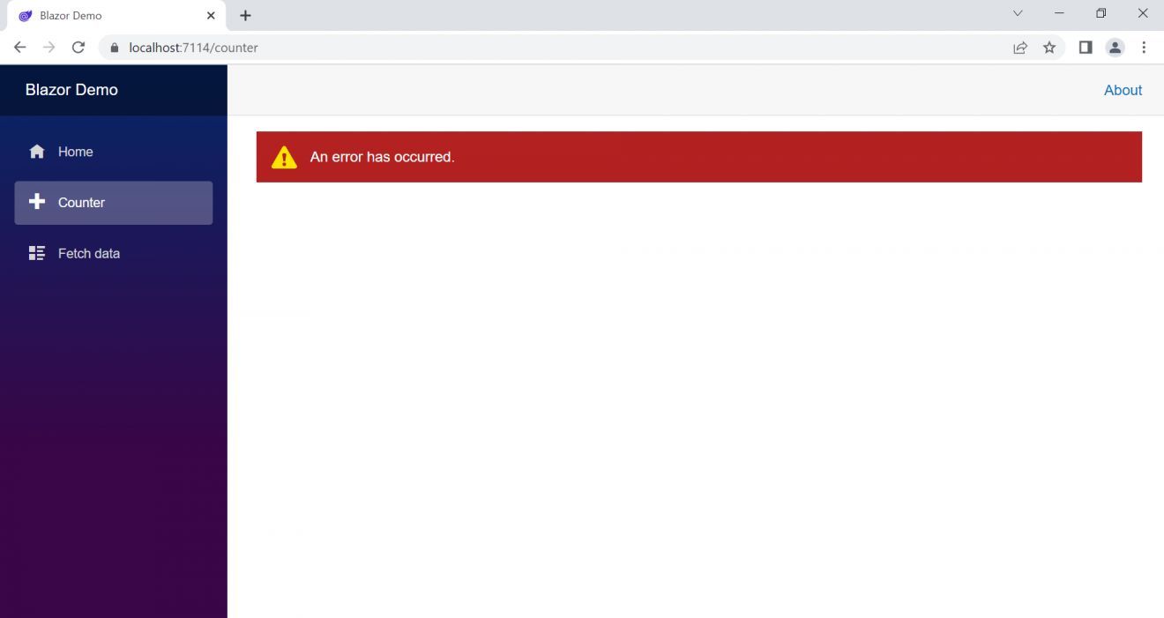This screenshot has width=1164, height=618.
Task: Click the back navigation arrow
Action: (19, 48)
